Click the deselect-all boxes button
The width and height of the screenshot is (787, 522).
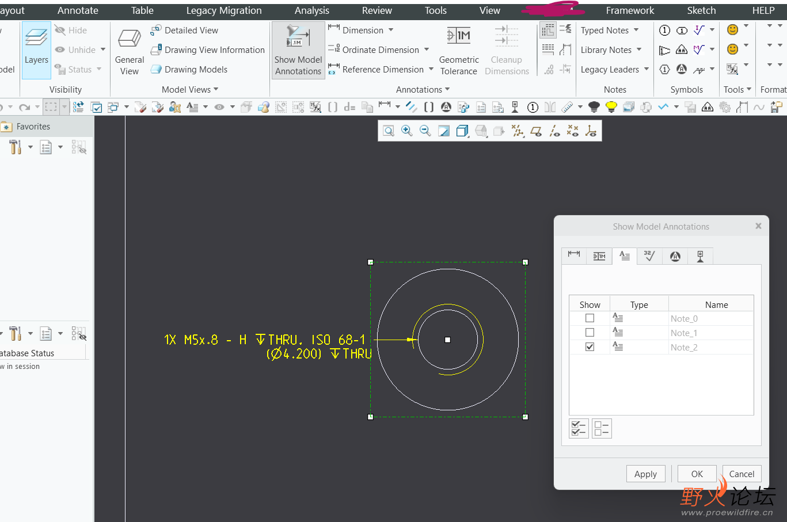click(x=602, y=429)
